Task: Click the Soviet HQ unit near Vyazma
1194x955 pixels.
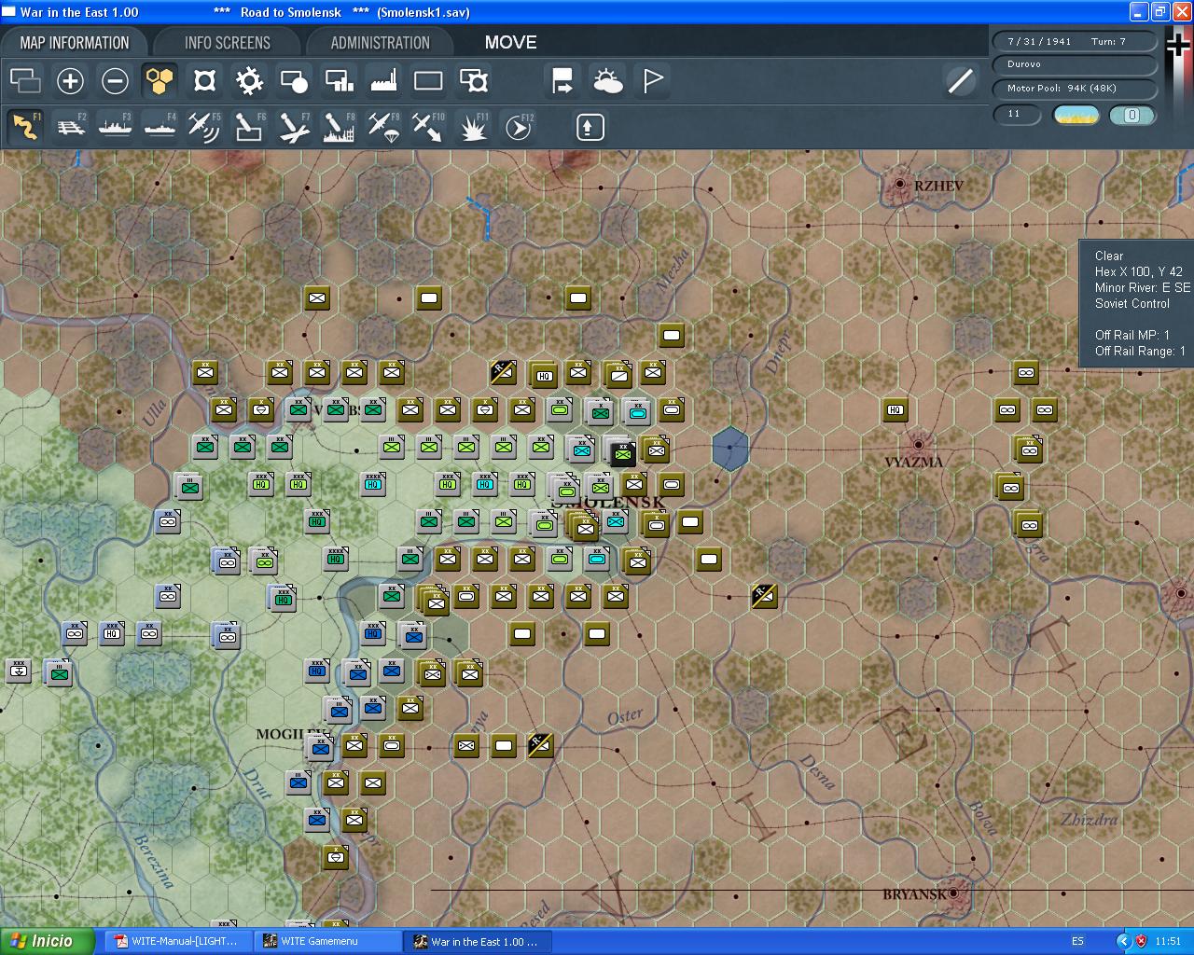Action: (x=895, y=409)
